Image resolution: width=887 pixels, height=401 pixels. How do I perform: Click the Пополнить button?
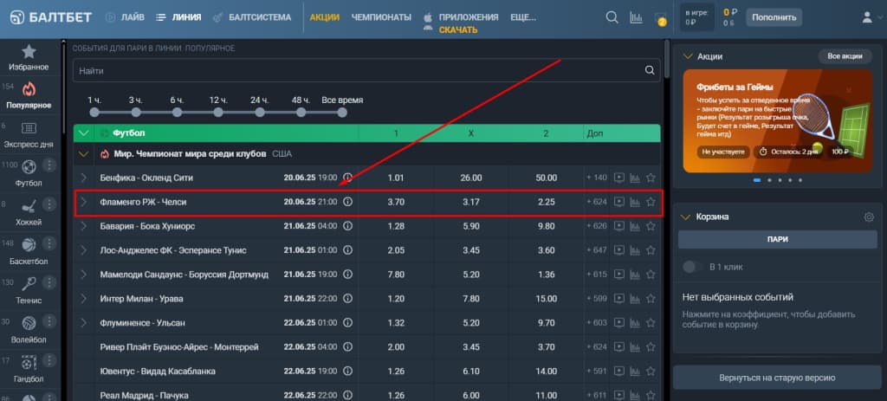774,17
